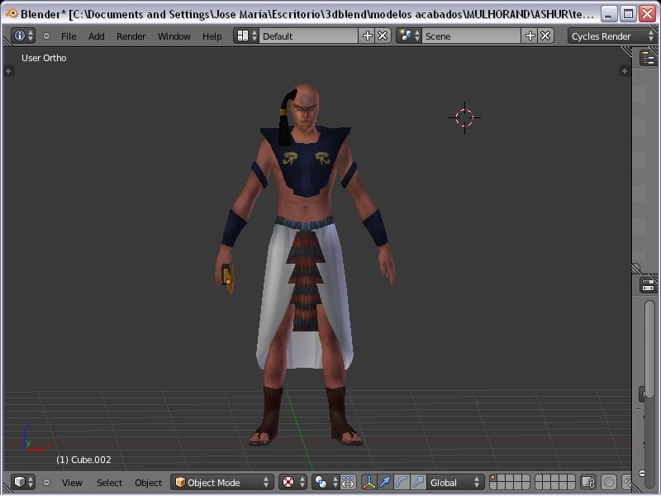
Task: Edit the Default screen layout name field
Action: 309,36
